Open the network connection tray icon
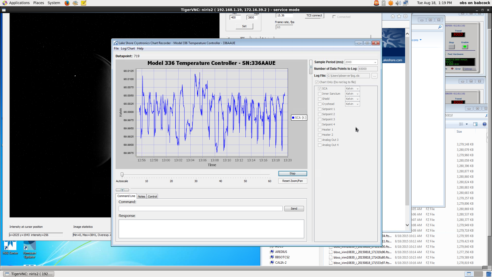492x277 pixels. coord(406,3)
